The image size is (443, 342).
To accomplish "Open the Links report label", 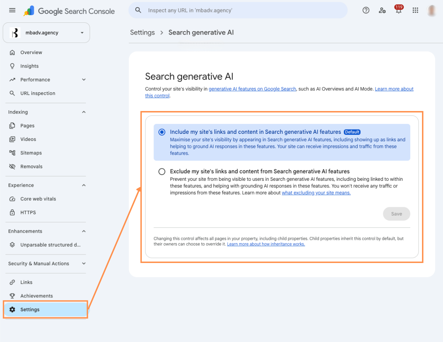I will tap(26, 282).
